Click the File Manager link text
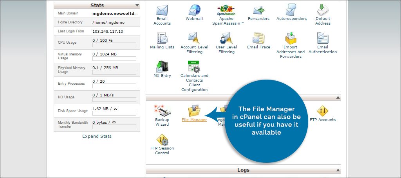The height and width of the screenshot is (178, 401). (x=194, y=119)
